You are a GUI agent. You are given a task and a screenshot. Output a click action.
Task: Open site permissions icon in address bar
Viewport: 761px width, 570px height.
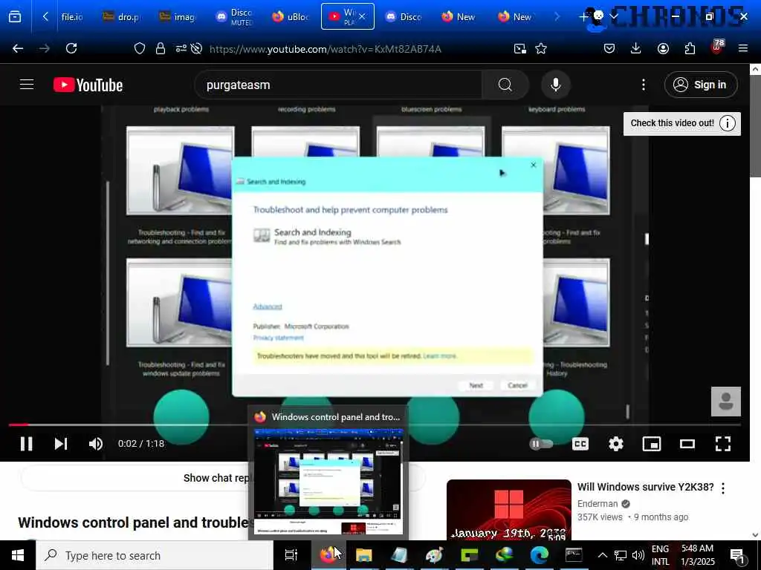point(181,48)
